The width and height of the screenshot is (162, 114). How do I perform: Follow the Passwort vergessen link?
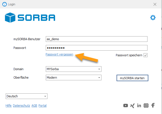tap(59, 54)
